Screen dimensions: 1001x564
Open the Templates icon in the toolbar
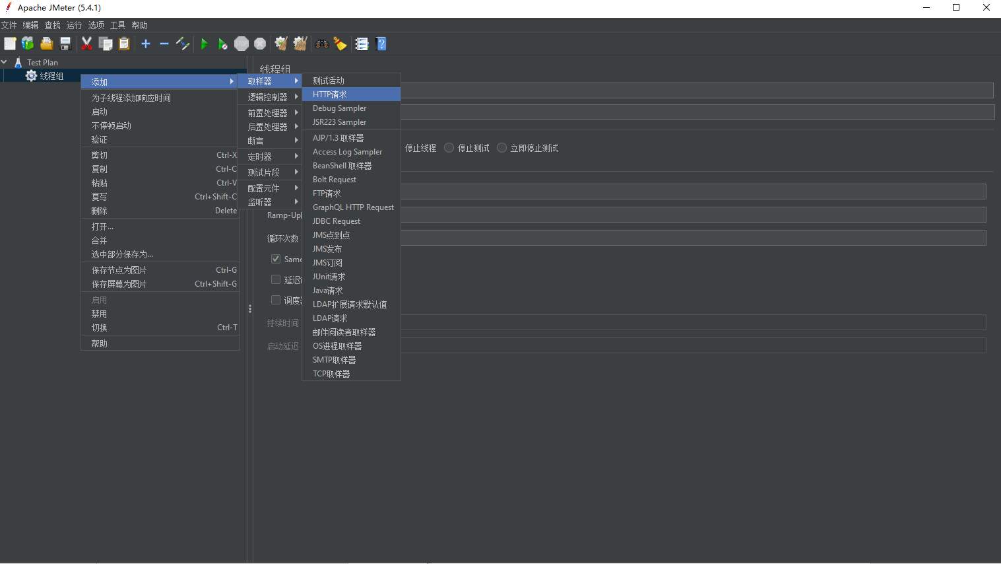[28, 44]
